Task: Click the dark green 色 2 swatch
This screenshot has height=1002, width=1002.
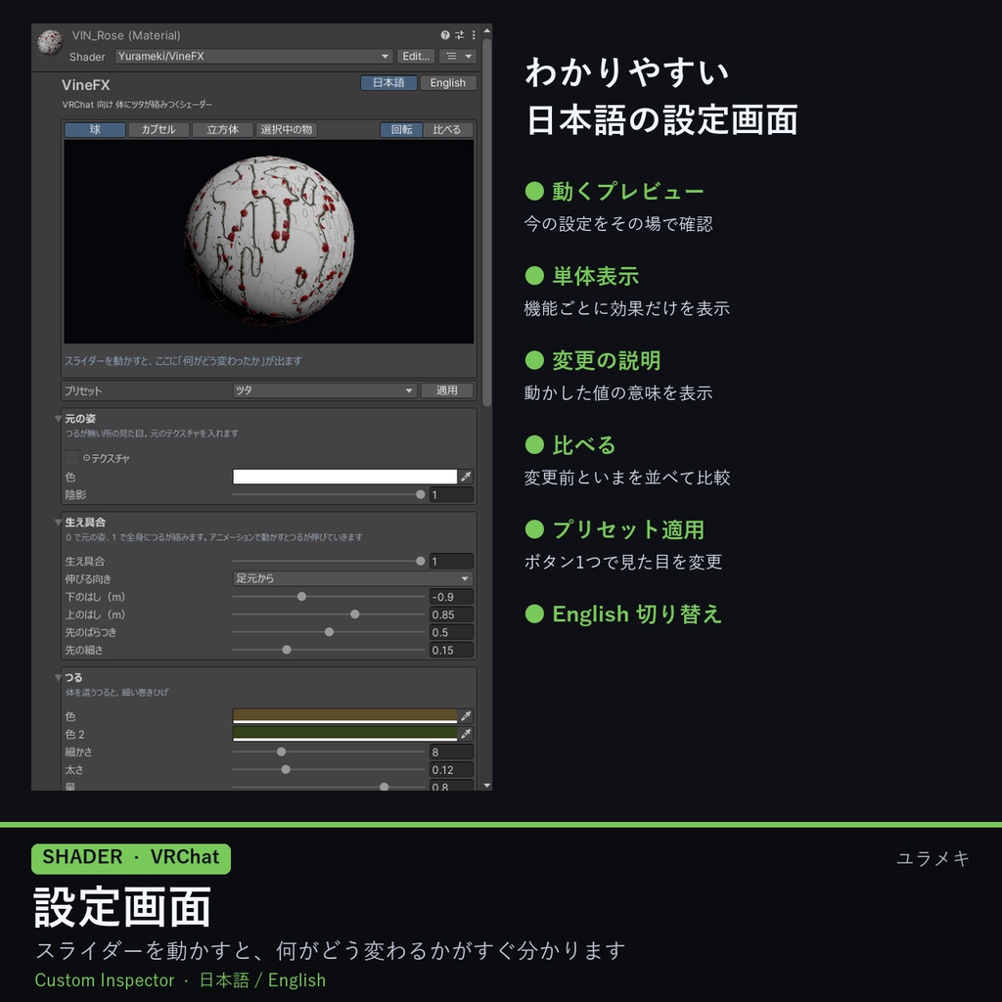Action: click(x=345, y=734)
